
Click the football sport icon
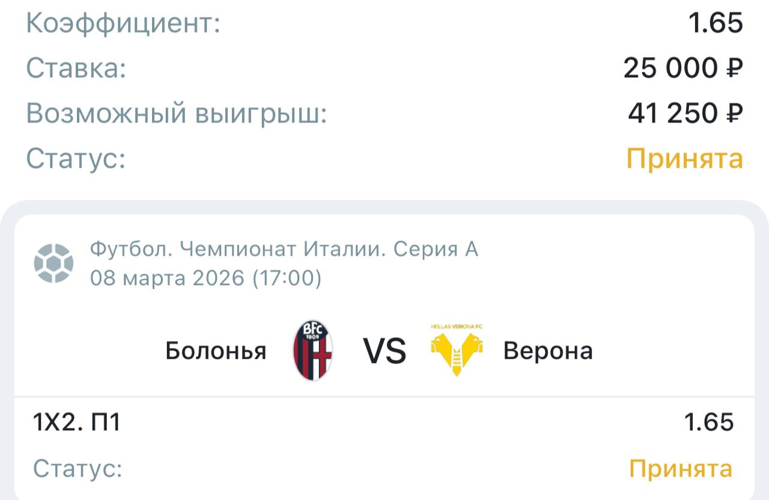(53, 263)
